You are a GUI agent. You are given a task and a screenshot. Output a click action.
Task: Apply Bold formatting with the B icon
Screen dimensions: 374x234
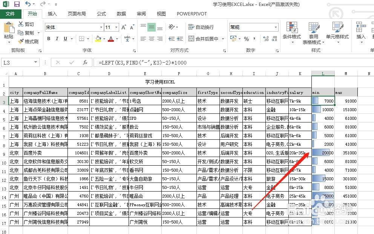click(x=48, y=39)
